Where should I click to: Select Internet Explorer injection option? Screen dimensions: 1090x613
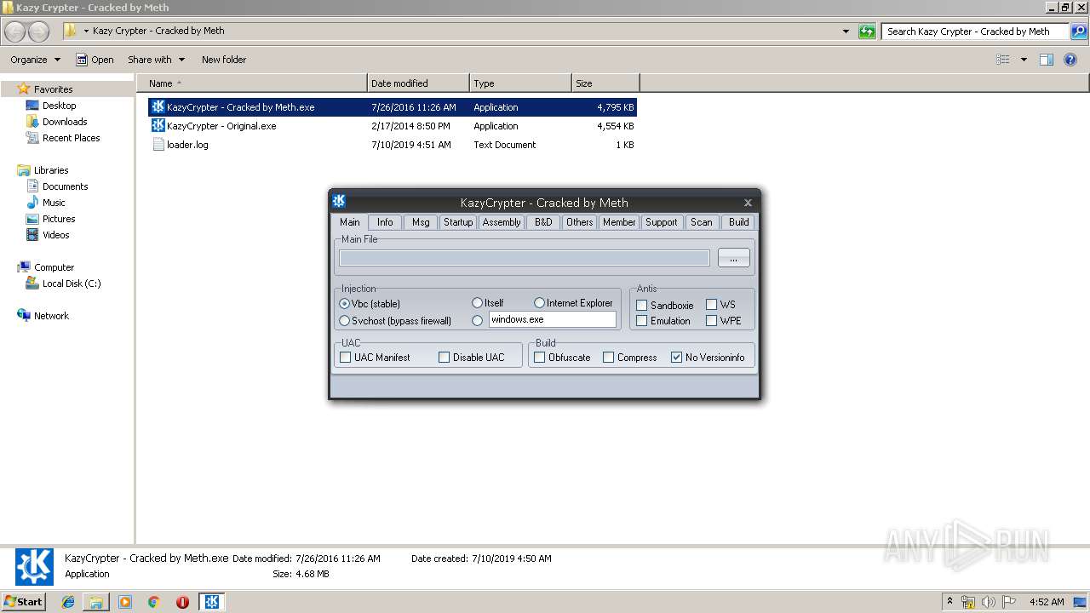point(539,303)
